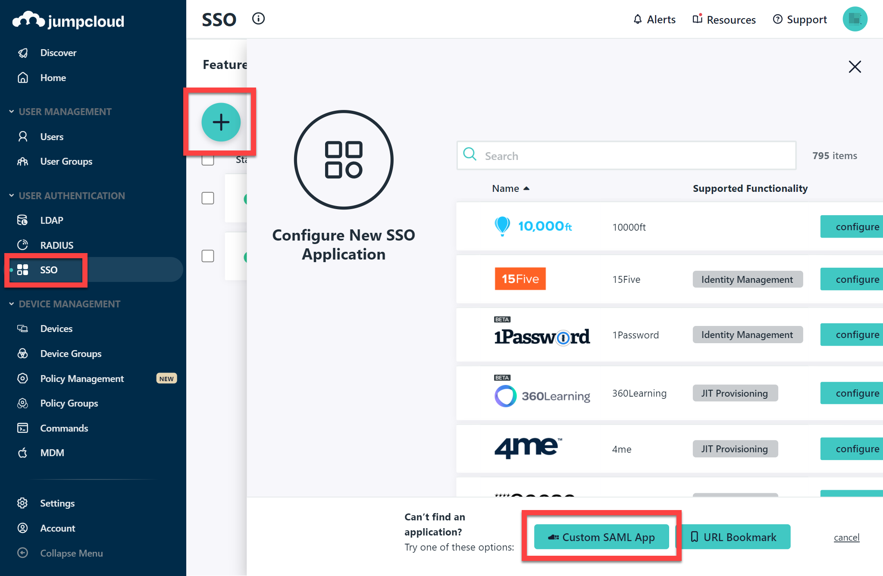The width and height of the screenshot is (883, 576).
Task: Collapse the USER AUTHENTICATION section
Action: (11, 196)
